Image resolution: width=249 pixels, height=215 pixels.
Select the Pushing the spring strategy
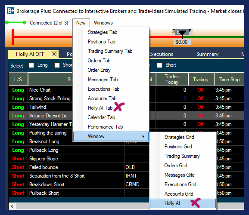(x=48, y=133)
